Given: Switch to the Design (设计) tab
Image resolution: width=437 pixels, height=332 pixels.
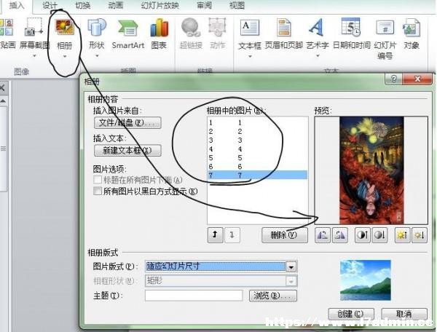Looking at the screenshot, I should tap(50, 5).
